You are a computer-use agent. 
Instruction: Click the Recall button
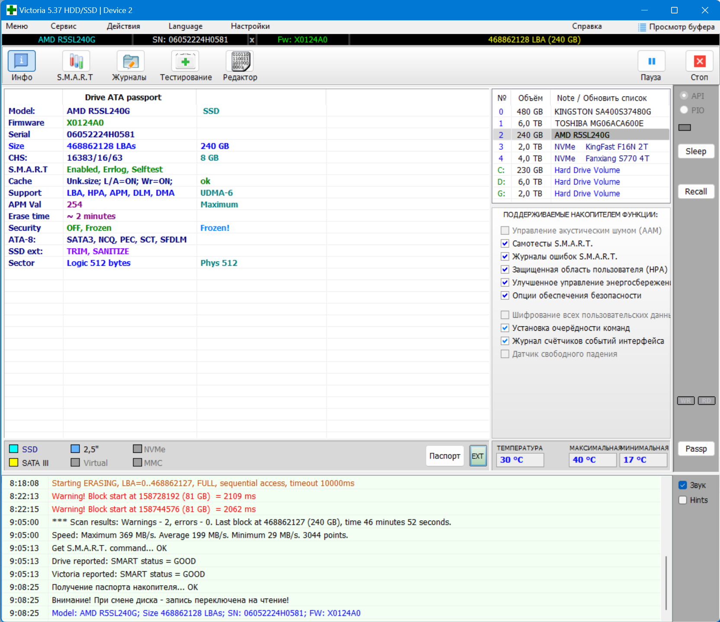(x=696, y=191)
